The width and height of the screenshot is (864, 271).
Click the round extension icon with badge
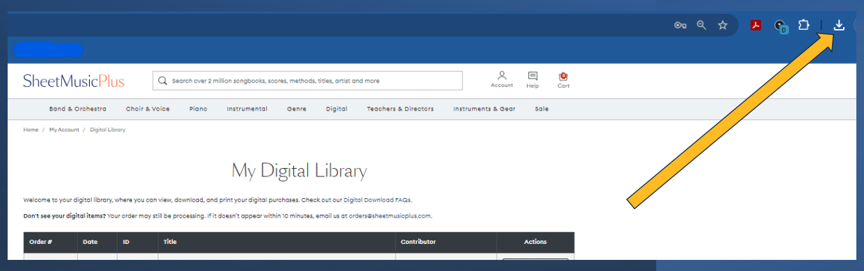pos(781,26)
